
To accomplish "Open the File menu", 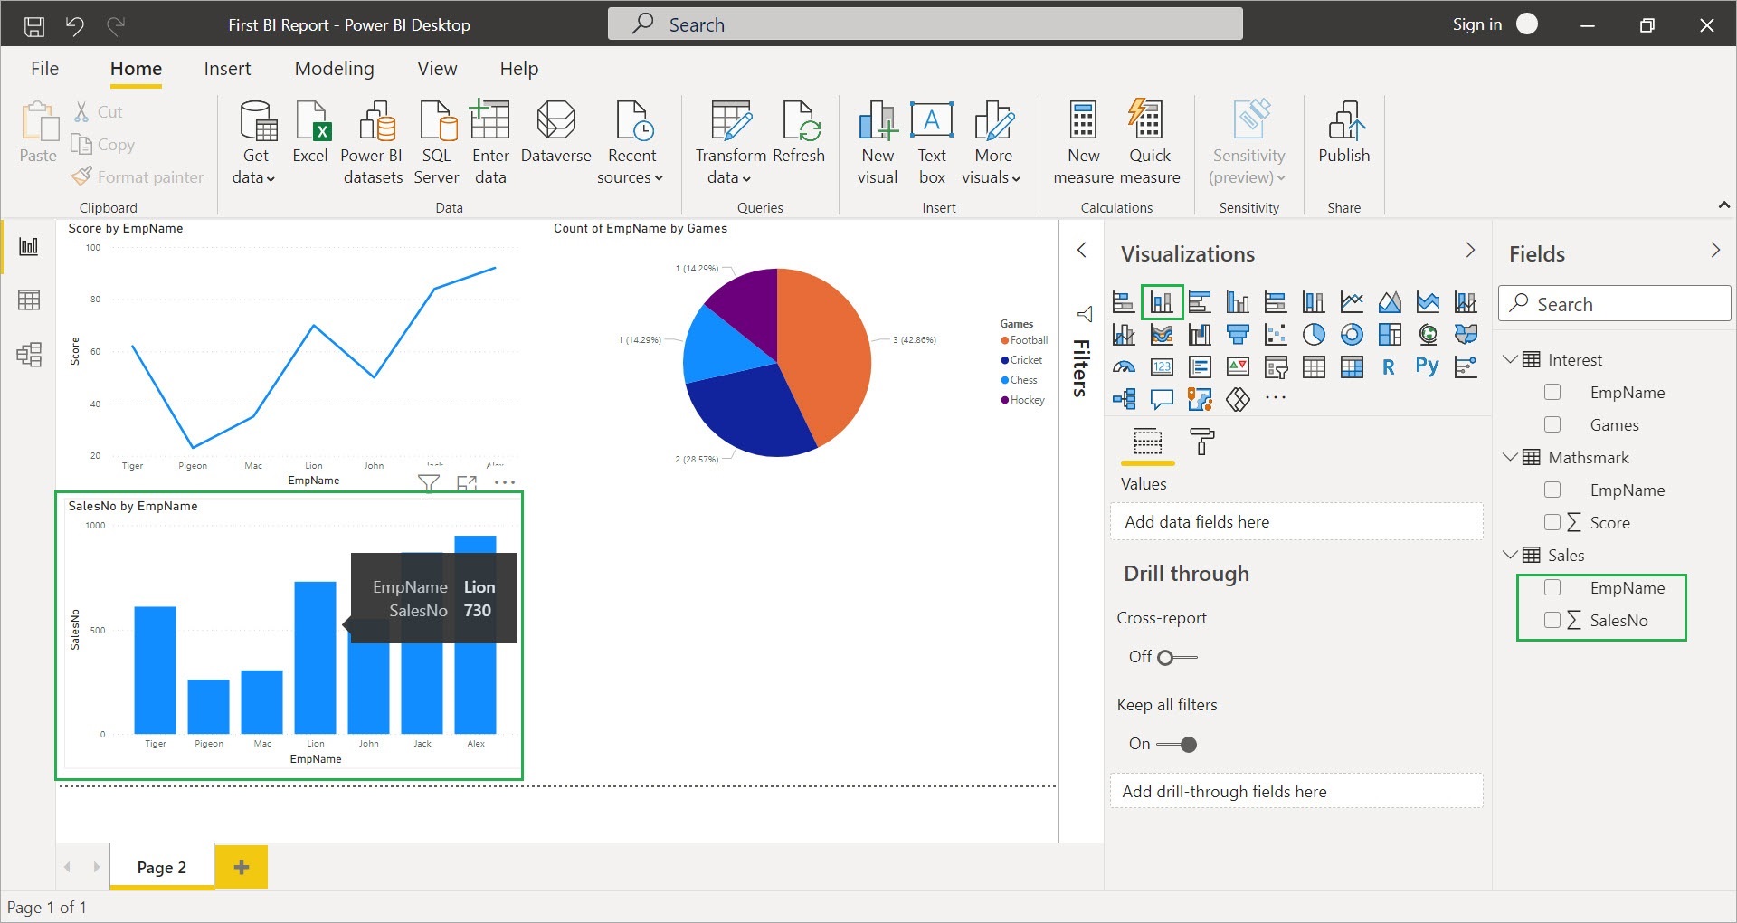I will 44,69.
